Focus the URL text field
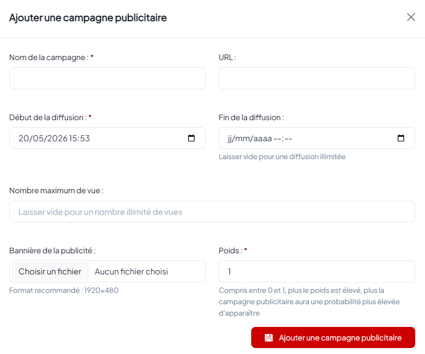Screen dimensions: 425x354 317,78
